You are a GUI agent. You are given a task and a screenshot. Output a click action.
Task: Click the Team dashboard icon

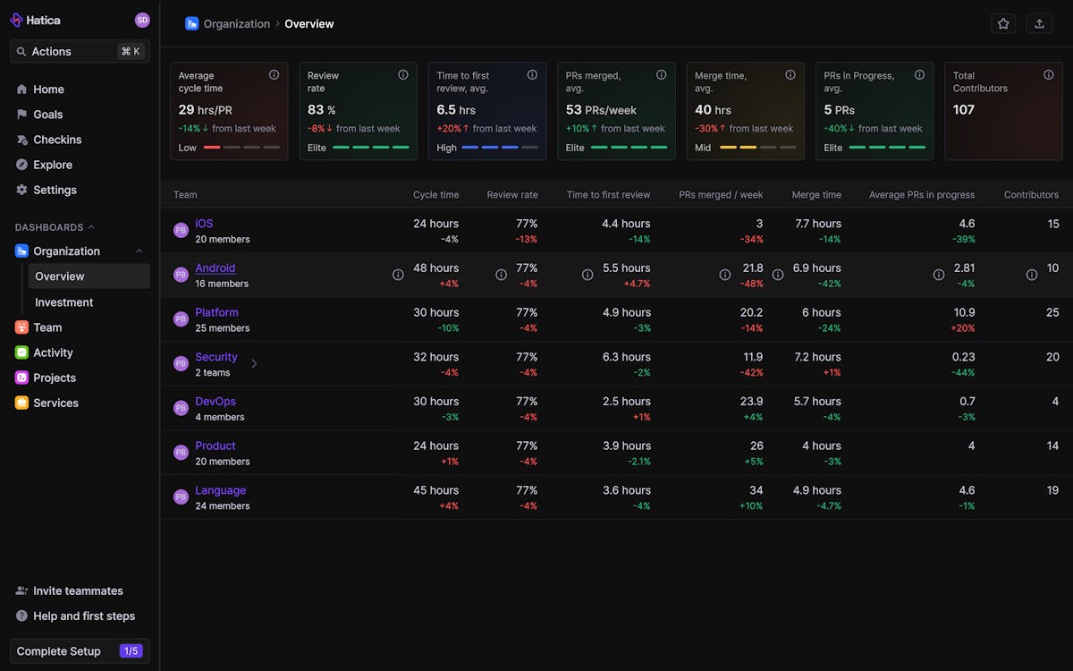[23, 327]
